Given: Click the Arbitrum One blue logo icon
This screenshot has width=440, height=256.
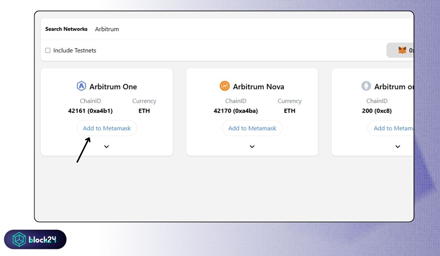Looking at the screenshot, I should pyautogui.click(x=81, y=86).
